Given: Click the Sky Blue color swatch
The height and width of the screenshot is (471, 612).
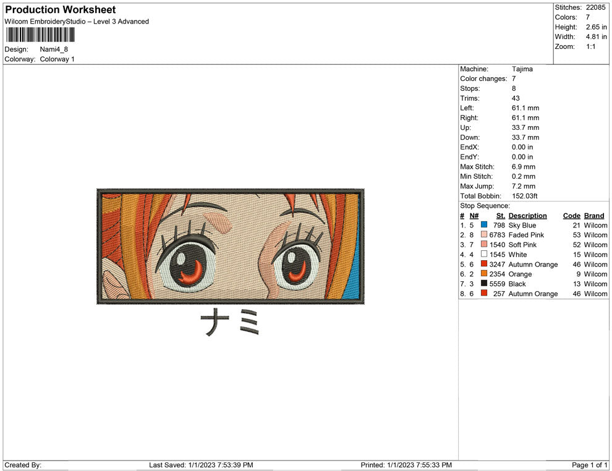Looking at the screenshot, I should point(484,225).
